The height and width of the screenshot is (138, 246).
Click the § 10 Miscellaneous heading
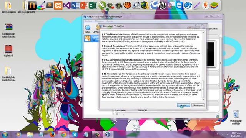pos(111,74)
